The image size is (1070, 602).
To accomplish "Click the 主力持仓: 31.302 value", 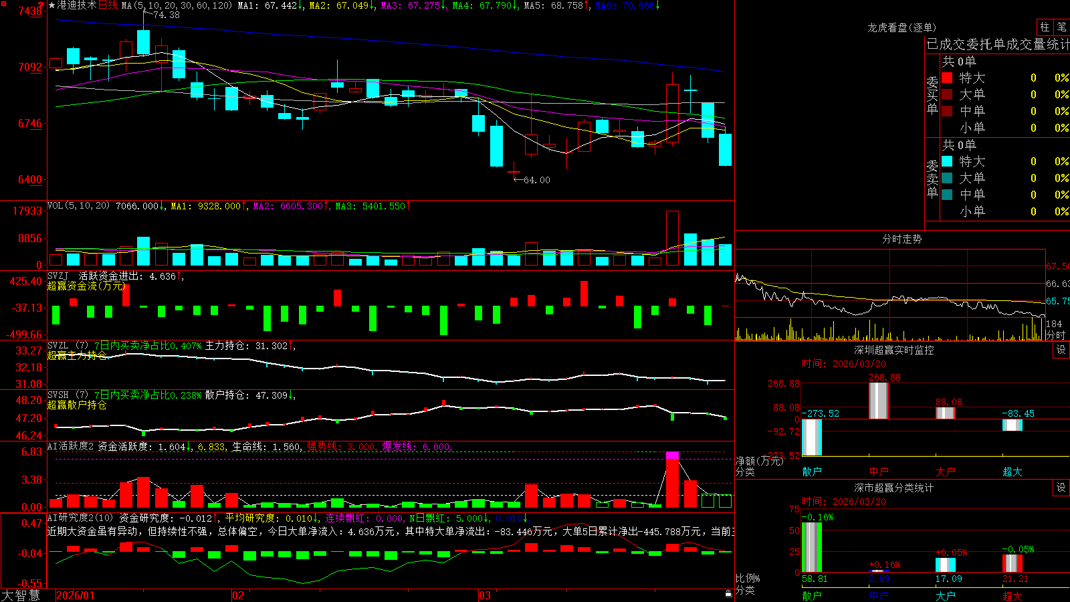I will (x=249, y=346).
